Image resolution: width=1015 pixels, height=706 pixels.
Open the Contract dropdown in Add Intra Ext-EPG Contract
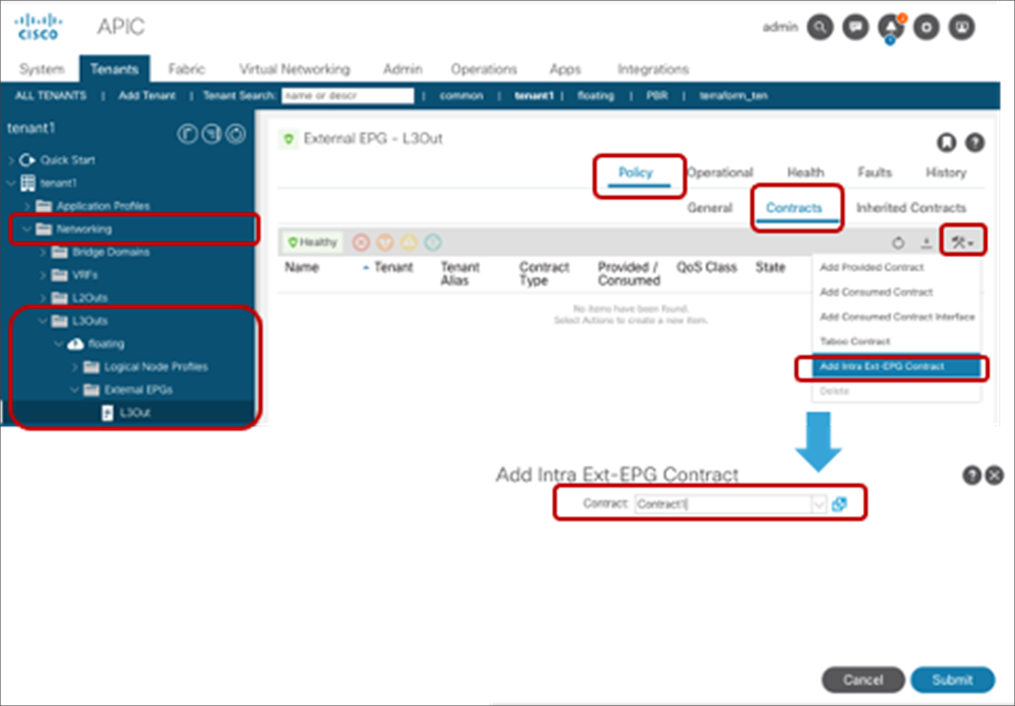819,504
